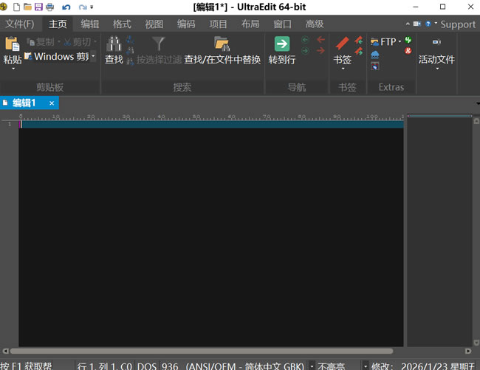Expand the encoding dropdown in status bar
Image resolution: width=480 pixels, height=370 pixels.
(x=312, y=365)
